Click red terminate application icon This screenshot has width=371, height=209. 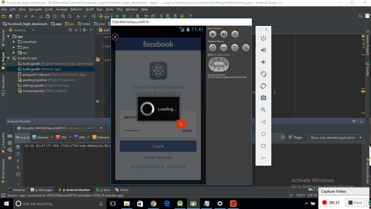(x=10, y=158)
